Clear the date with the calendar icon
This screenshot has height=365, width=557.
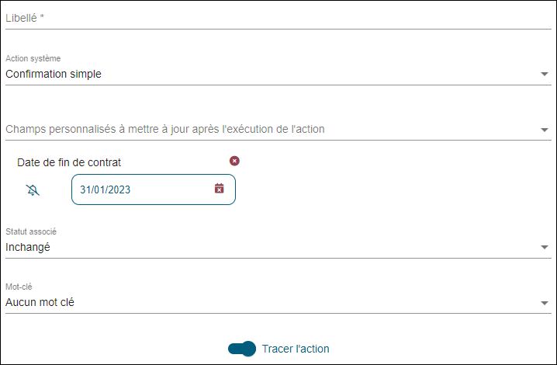[x=220, y=189]
